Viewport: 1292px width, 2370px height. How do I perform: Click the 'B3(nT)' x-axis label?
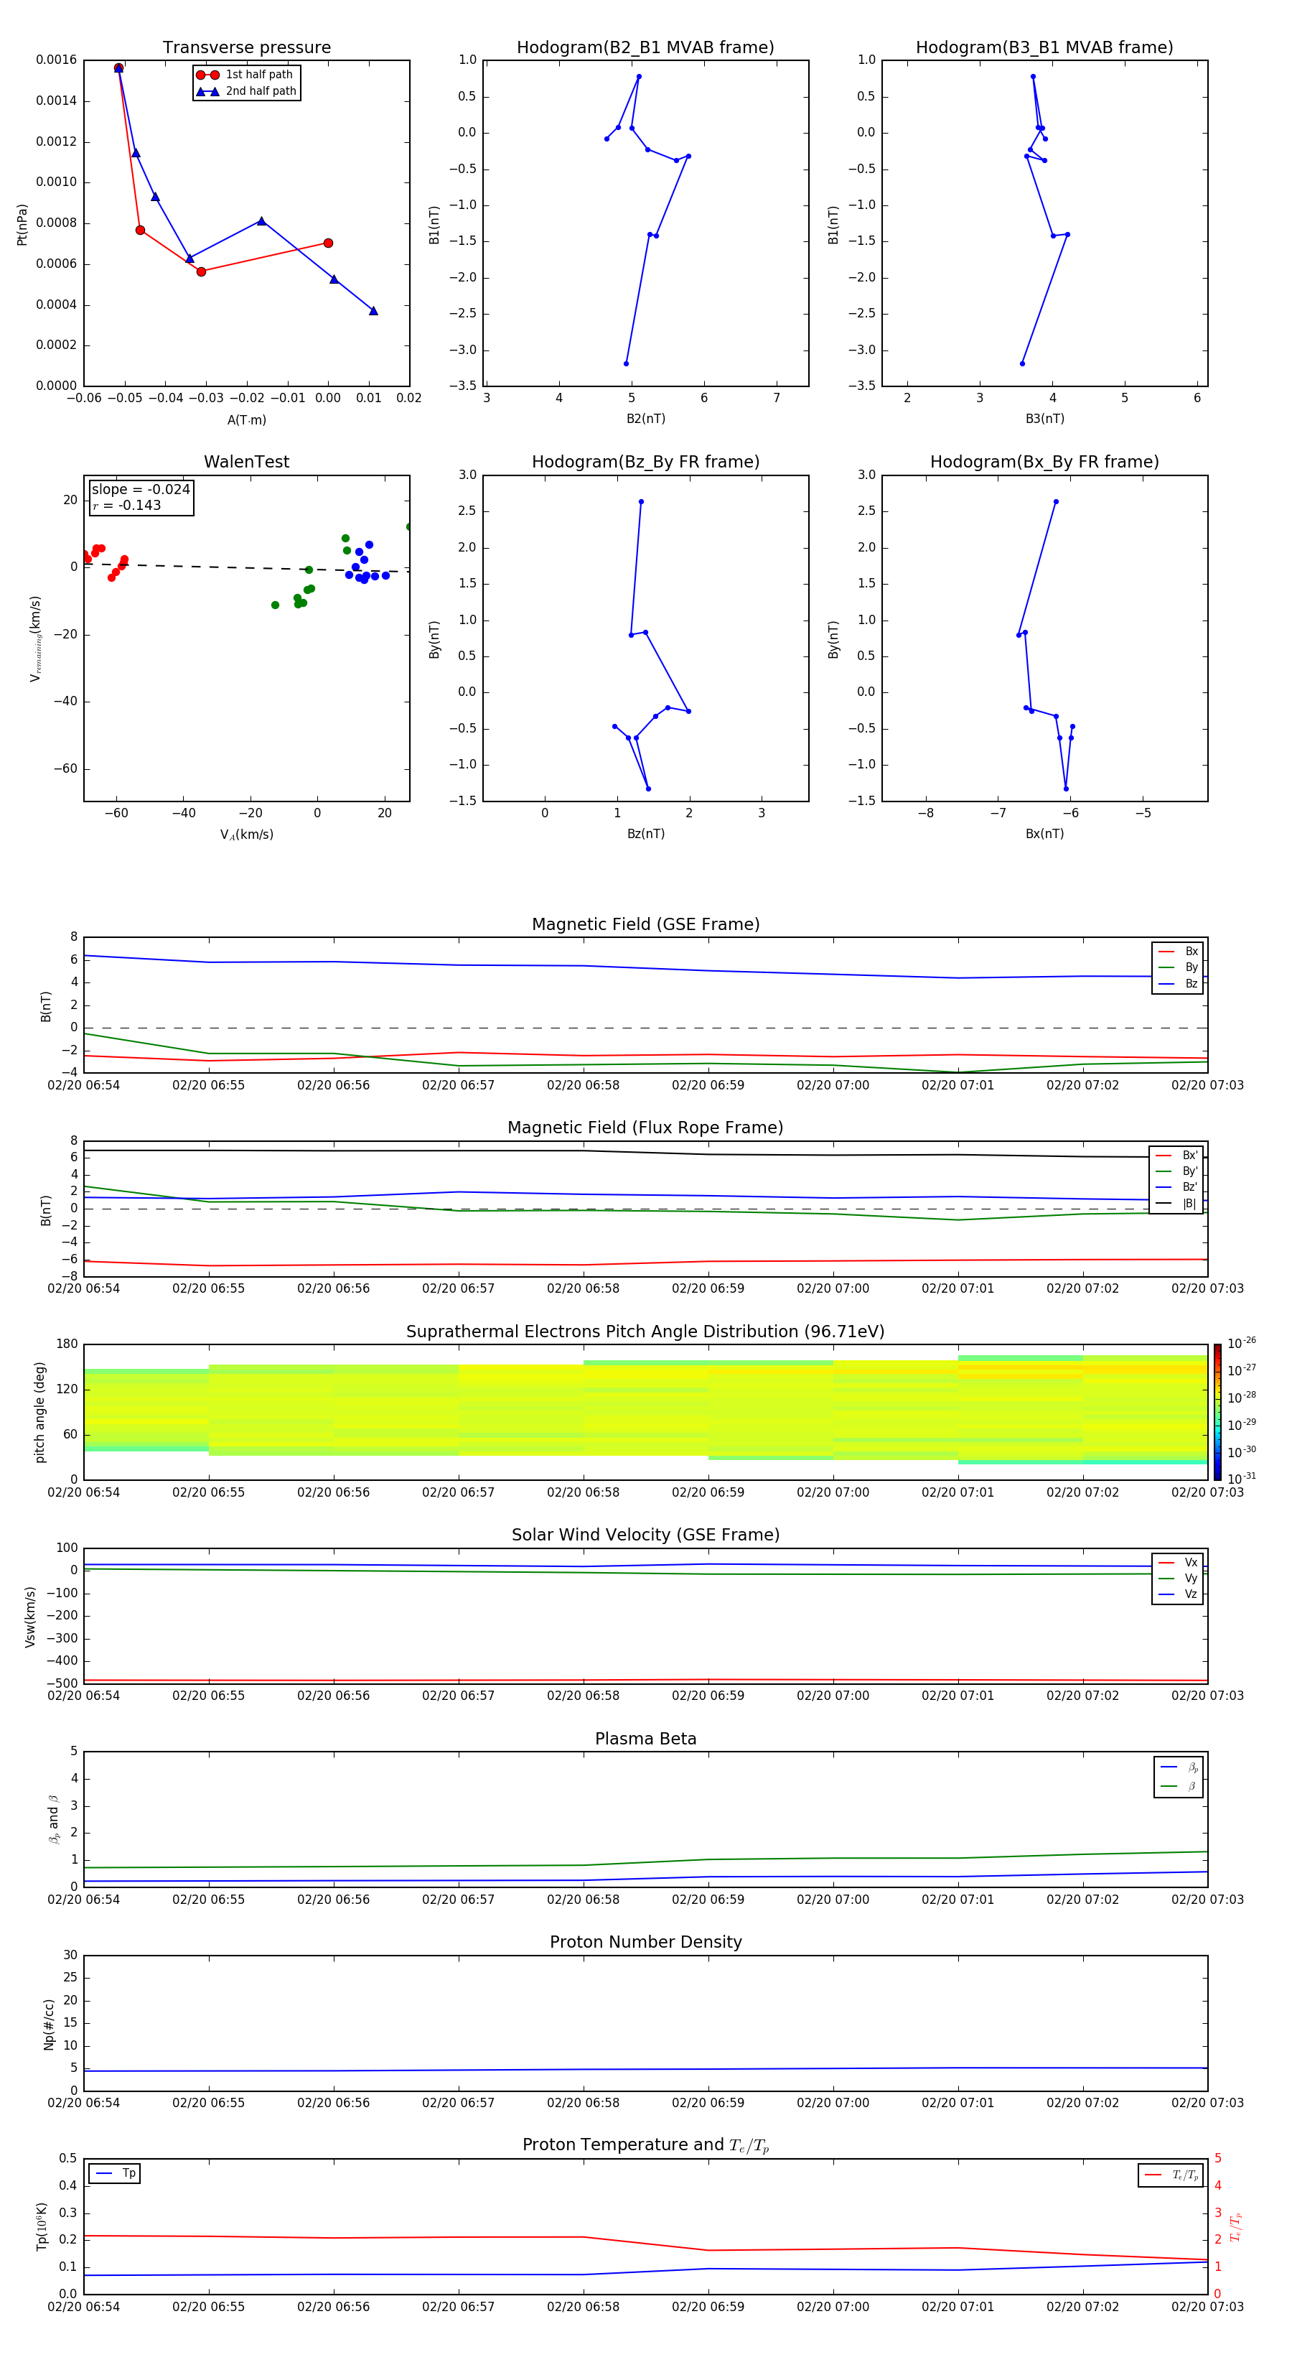1044,419
